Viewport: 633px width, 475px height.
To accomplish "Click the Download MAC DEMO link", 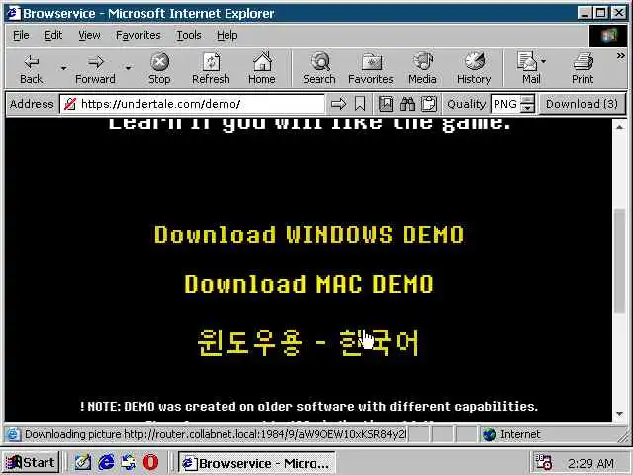I will pyautogui.click(x=309, y=284).
